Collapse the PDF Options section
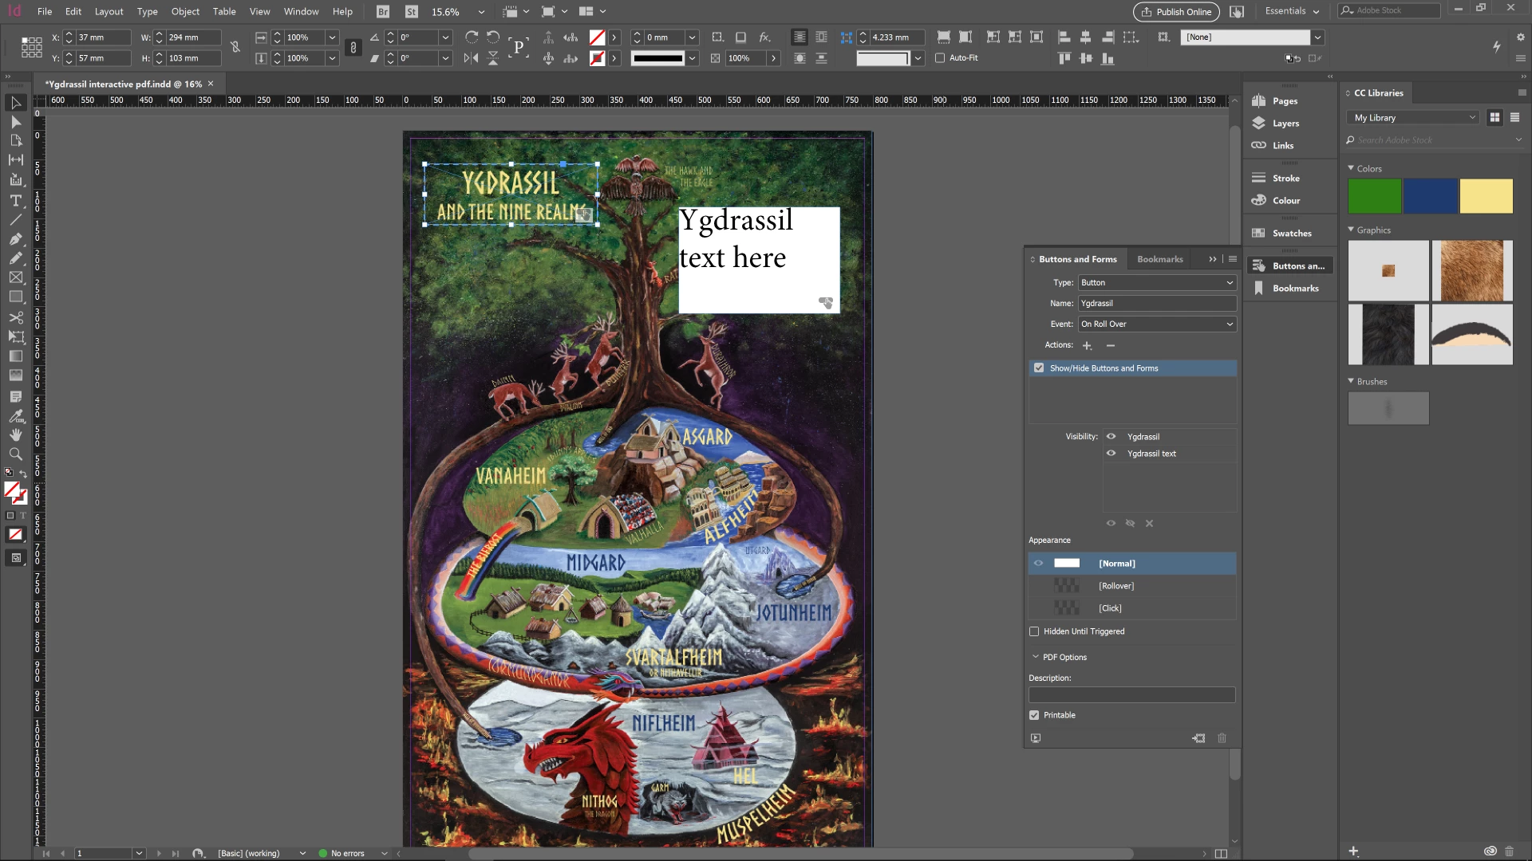The image size is (1532, 861). click(1036, 658)
